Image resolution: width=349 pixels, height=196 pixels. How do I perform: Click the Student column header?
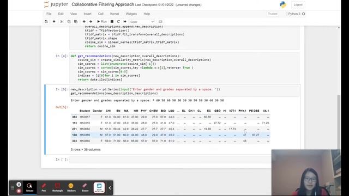[85, 111]
